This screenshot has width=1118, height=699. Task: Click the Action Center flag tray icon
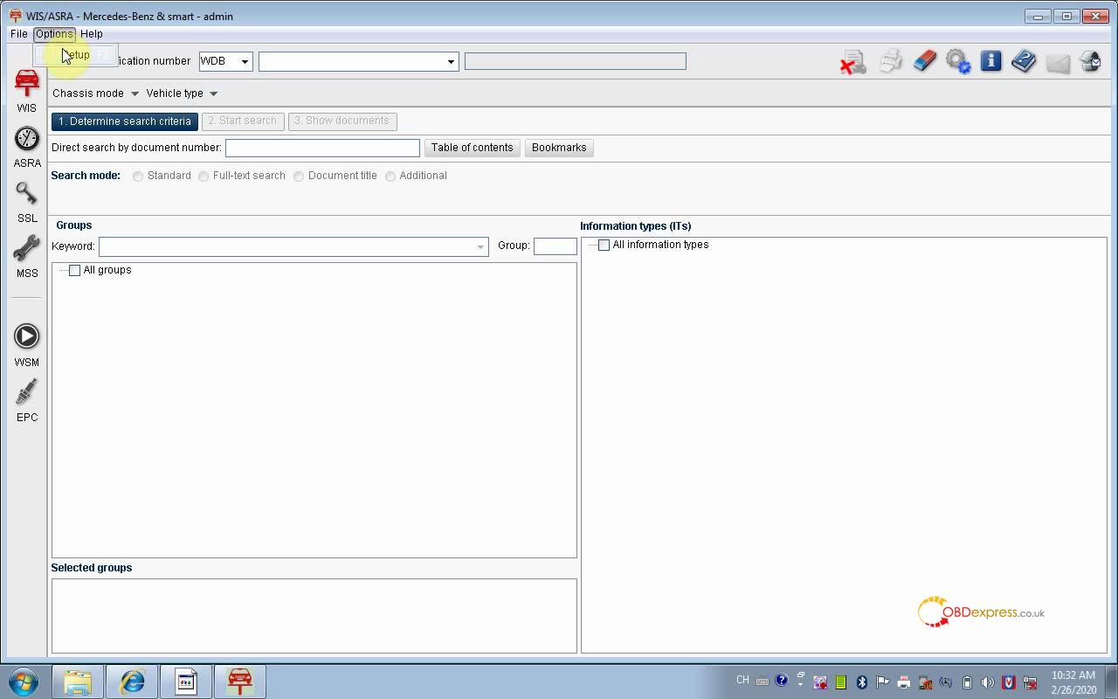[x=882, y=682]
